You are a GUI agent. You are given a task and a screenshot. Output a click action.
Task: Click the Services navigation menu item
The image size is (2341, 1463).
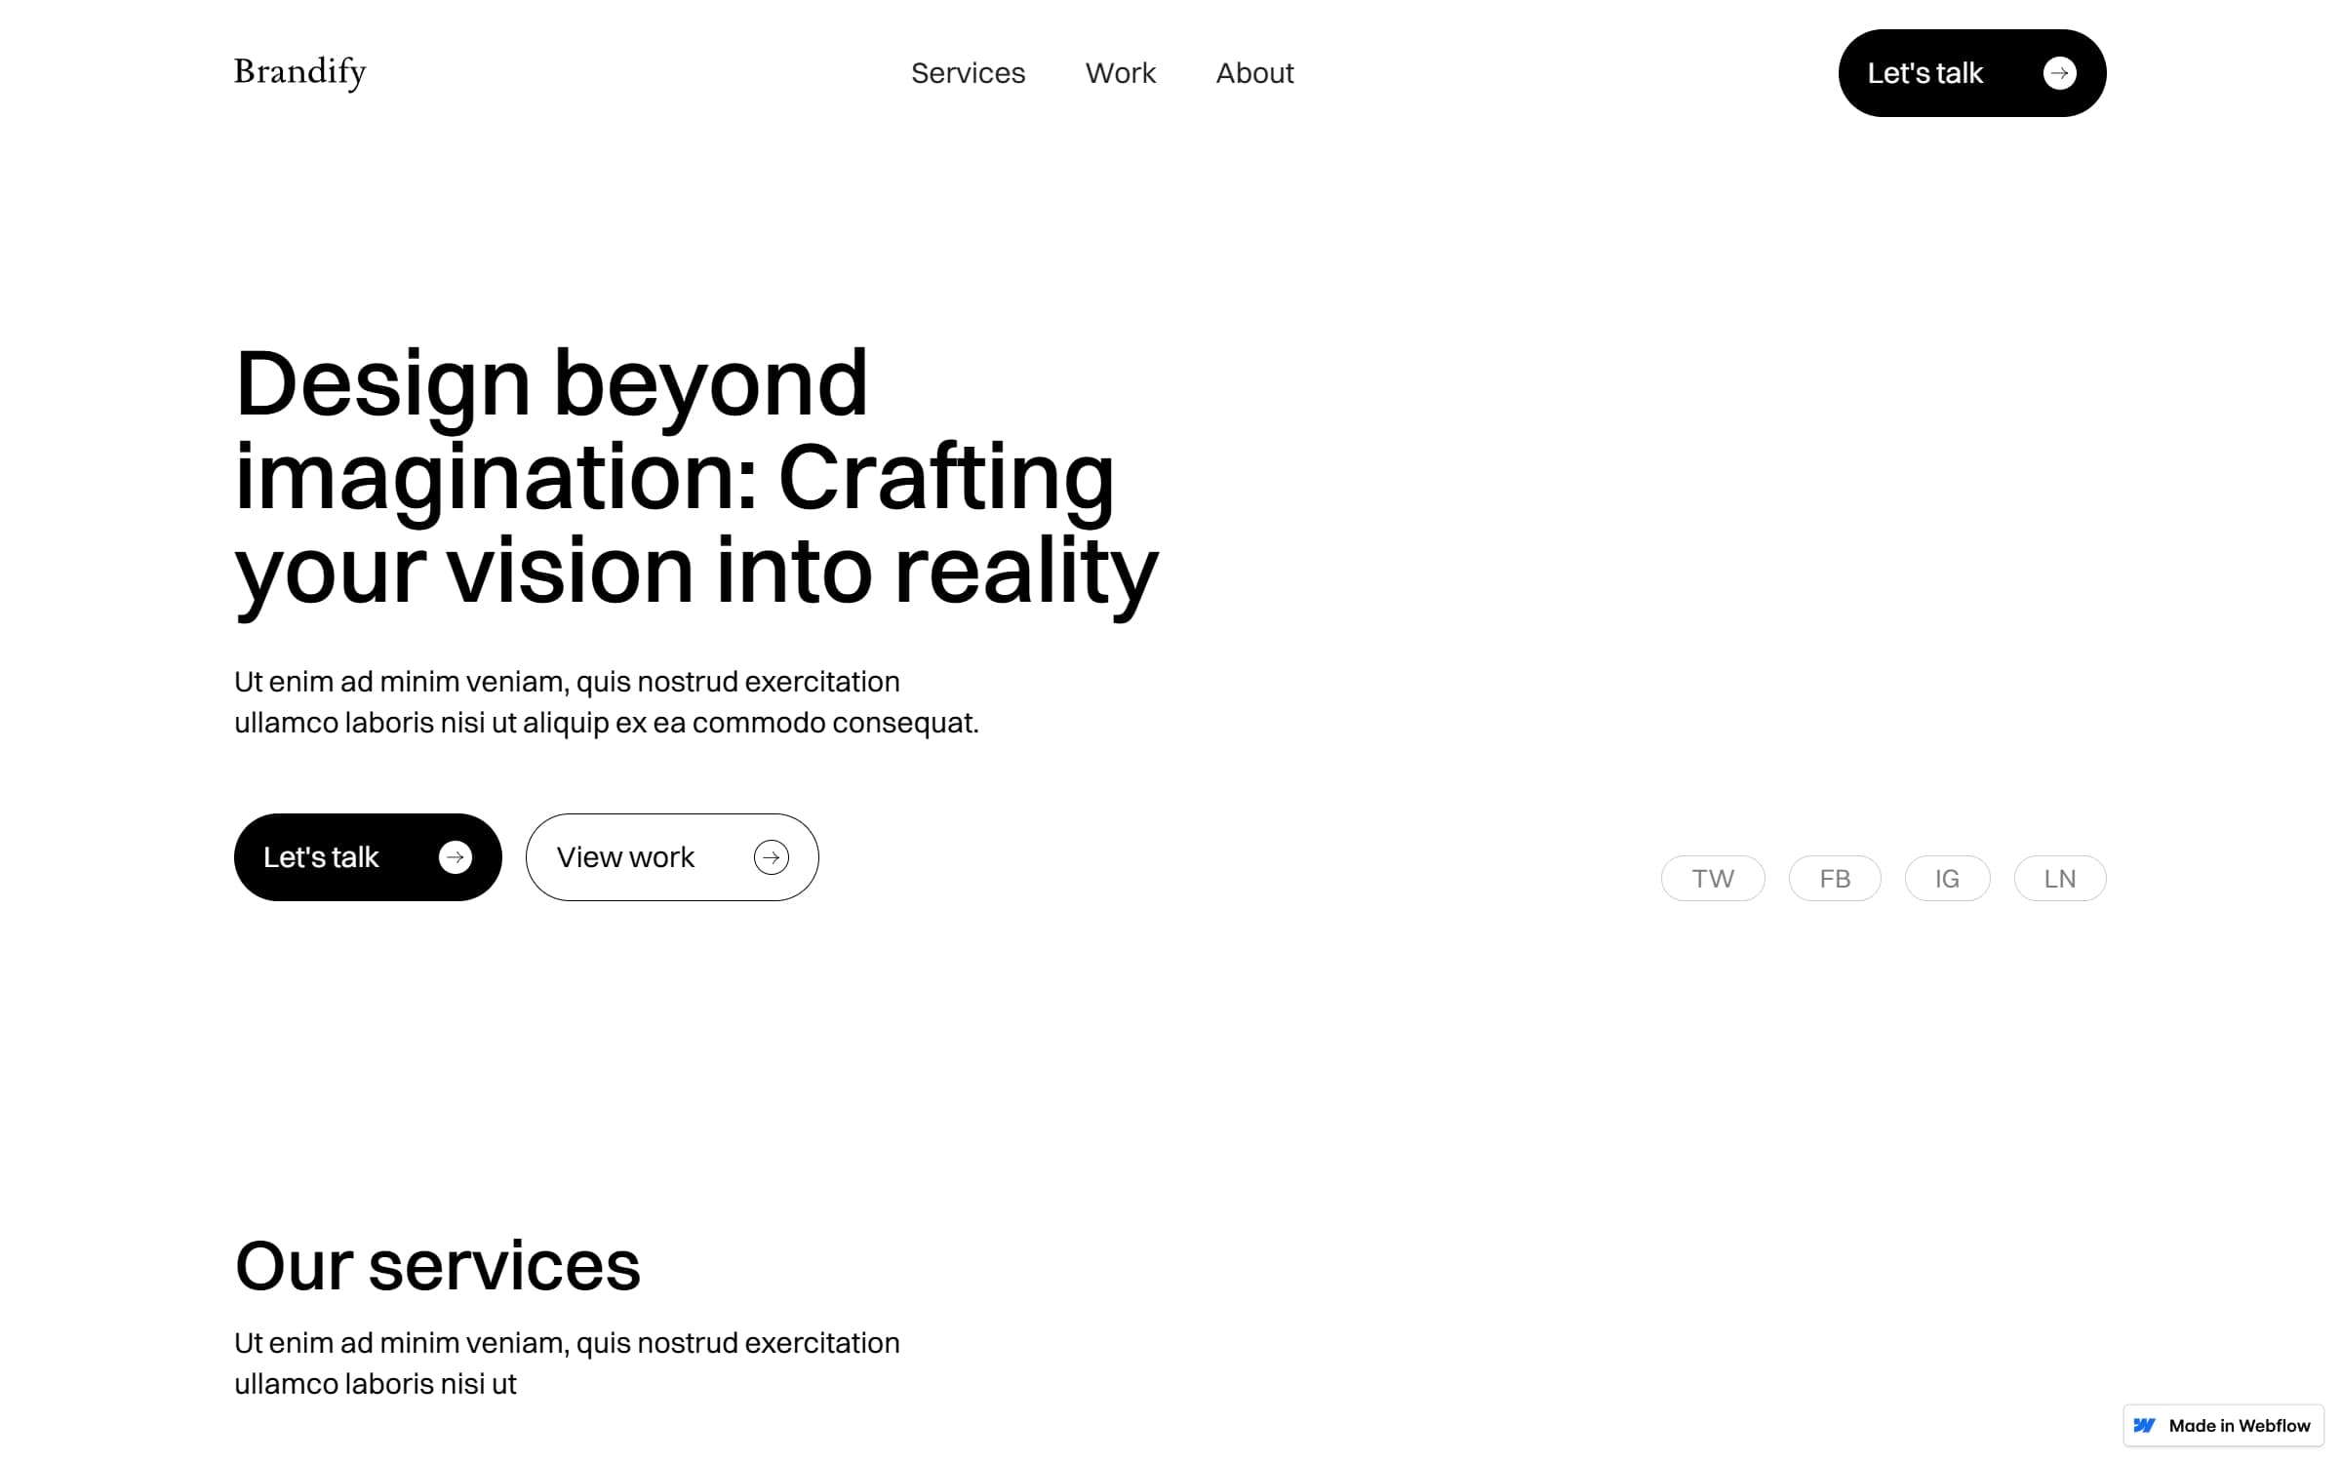click(x=968, y=72)
